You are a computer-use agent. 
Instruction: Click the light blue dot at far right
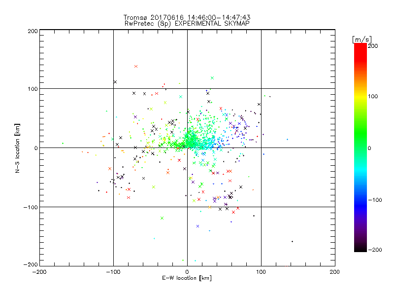(287, 139)
